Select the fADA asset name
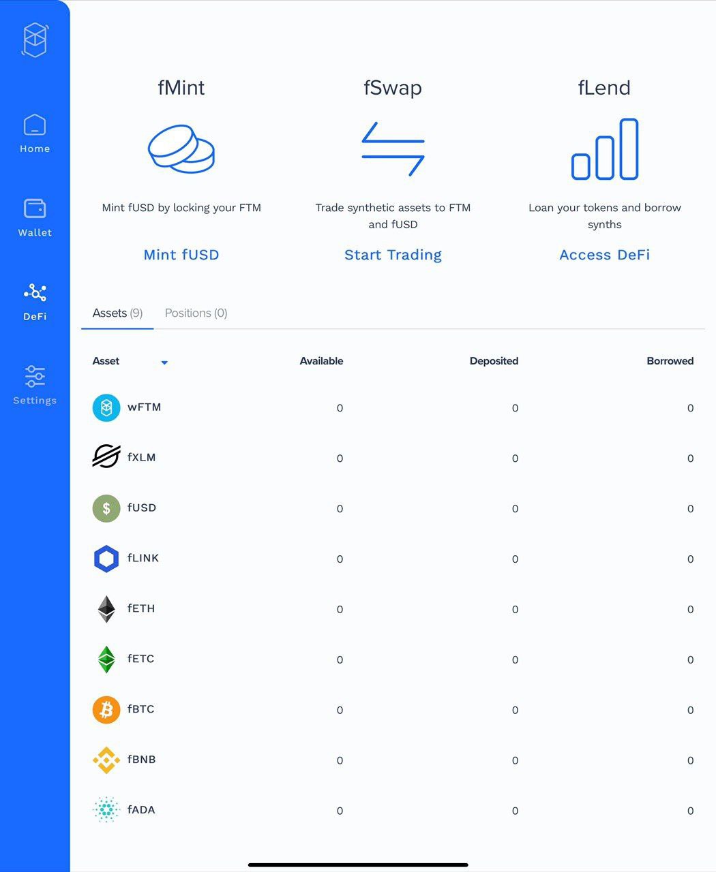This screenshot has width=716, height=872. [141, 810]
